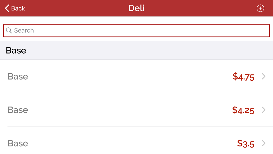This screenshot has width=273, height=154.
Task: Tap the Deli page title
Action: coord(136,8)
